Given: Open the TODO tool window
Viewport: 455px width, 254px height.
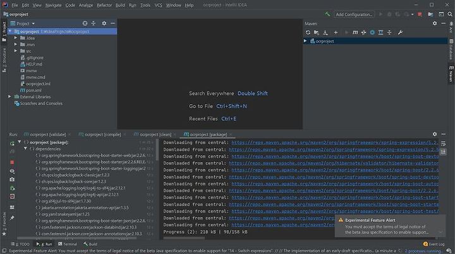Looking at the screenshot, I should point(20,244).
